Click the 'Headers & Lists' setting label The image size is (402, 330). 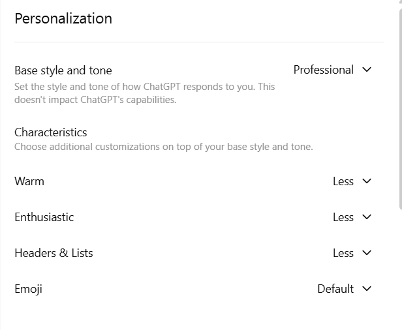[54, 253]
